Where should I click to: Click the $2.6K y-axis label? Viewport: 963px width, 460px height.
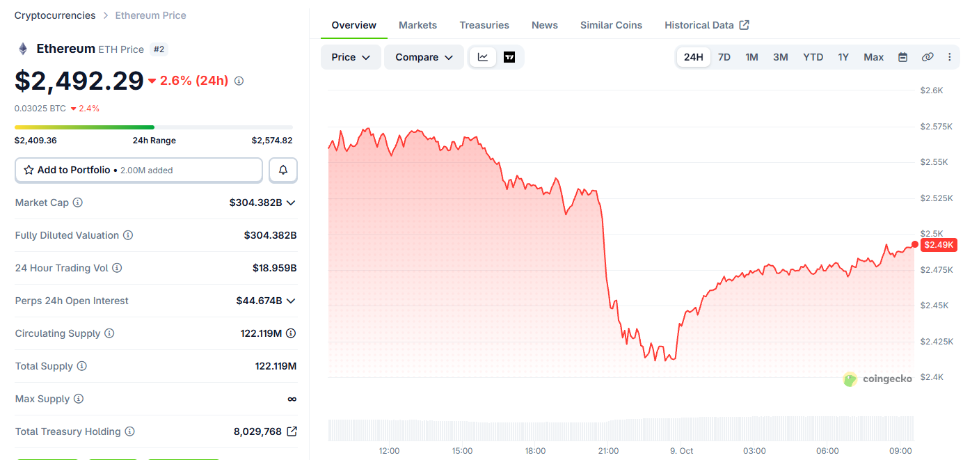click(931, 90)
